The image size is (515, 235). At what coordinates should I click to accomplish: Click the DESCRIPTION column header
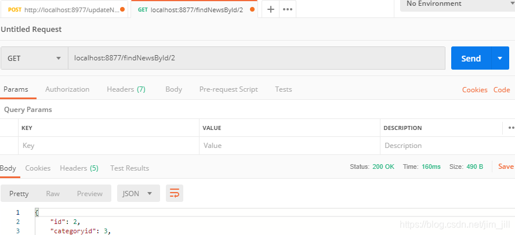(402, 128)
